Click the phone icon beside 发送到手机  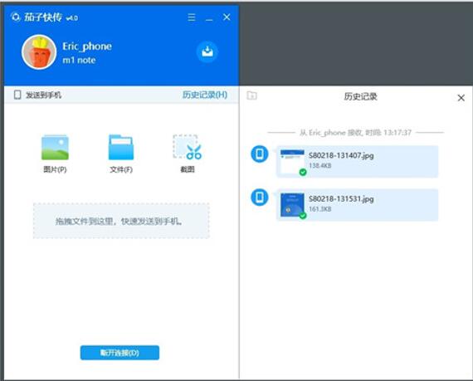click(x=17, y=95)
